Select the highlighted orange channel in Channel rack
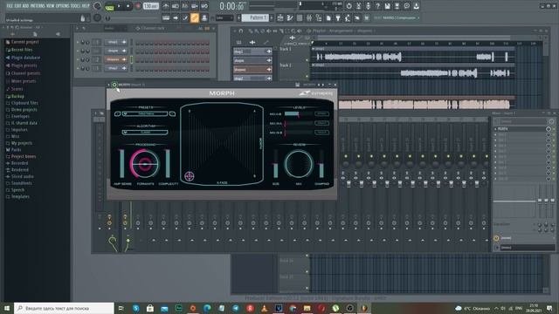559x314 pixels. pos(115,60)
